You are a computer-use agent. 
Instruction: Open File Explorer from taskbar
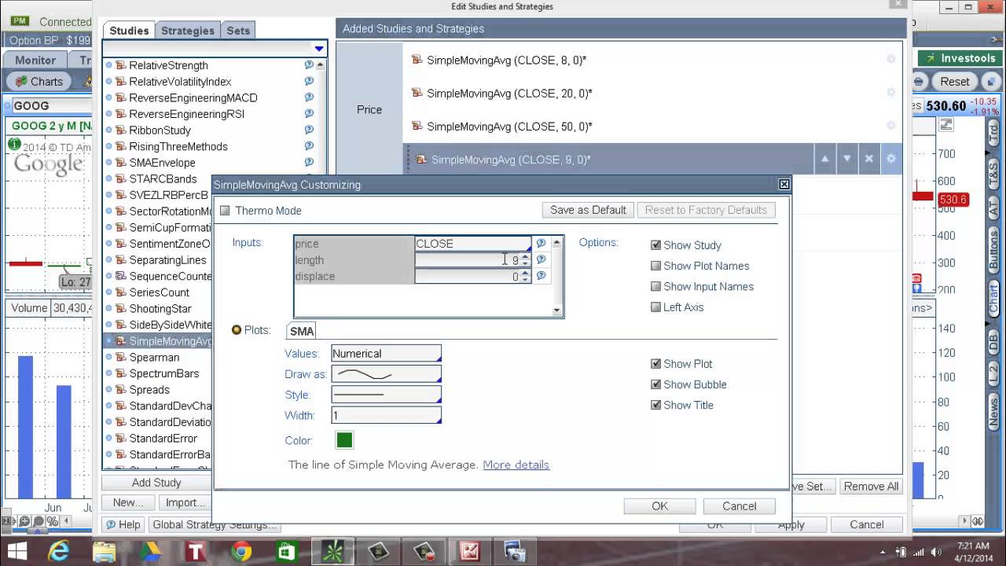pos(103,552)
